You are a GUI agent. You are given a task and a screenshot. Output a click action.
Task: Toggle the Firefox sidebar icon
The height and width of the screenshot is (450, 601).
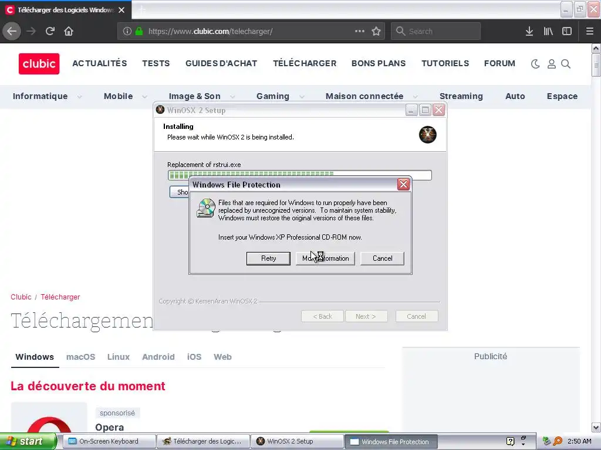[x=567, y=31]
